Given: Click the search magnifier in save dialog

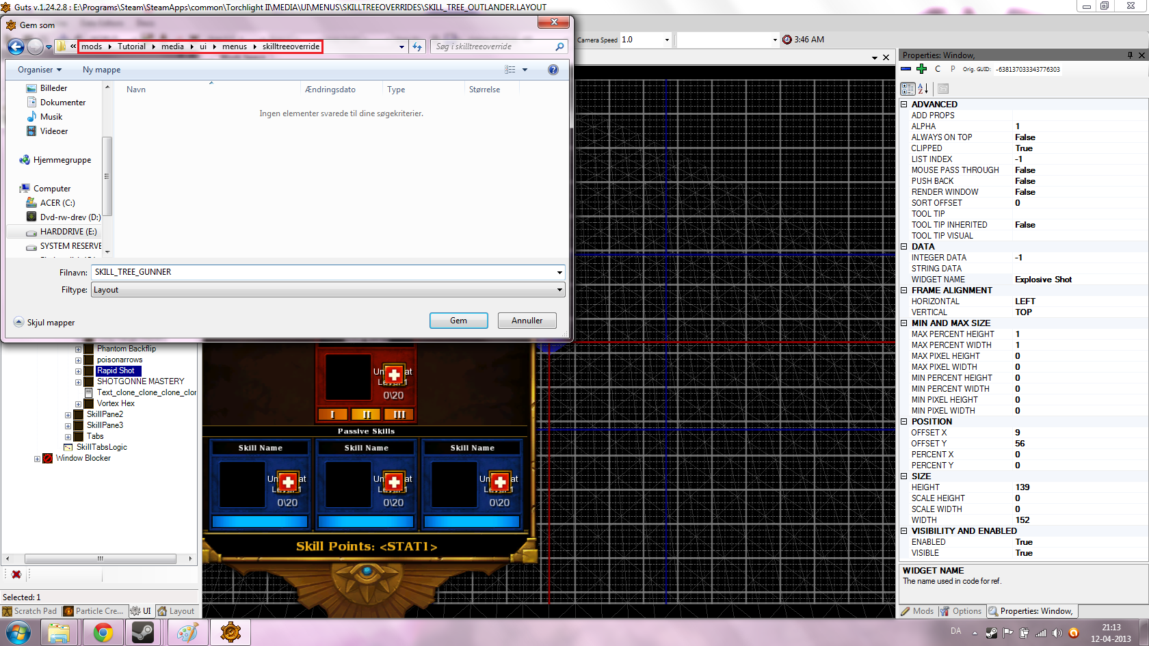Looking at the screenshot, I should coord(559,46).
